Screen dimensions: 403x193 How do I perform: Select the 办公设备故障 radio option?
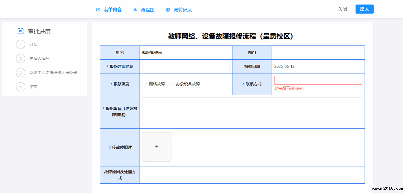coord(171,84)
